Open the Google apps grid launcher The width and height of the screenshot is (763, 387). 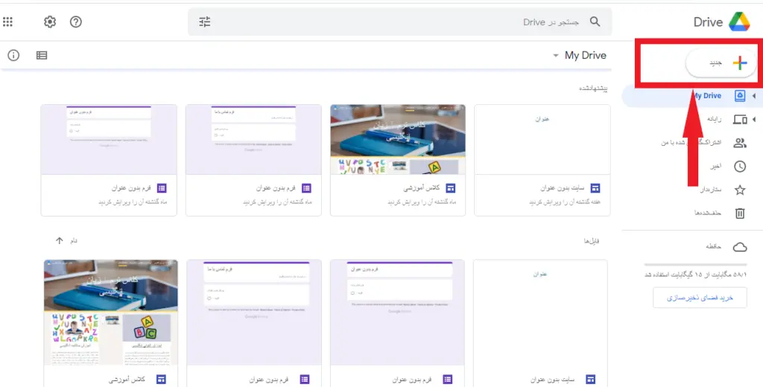coord(8,22)
